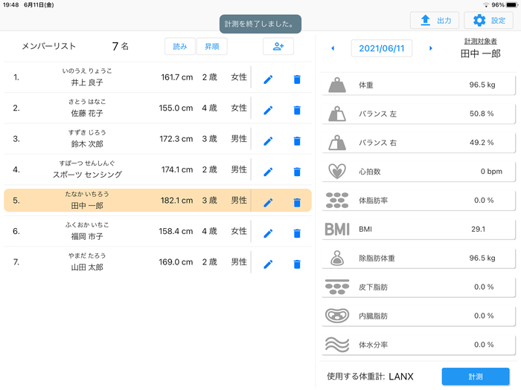The height and width of the screenshot is (390, 521).
Task: Delete member 福岡 市子 via trash icon
Action: point(297,233)
